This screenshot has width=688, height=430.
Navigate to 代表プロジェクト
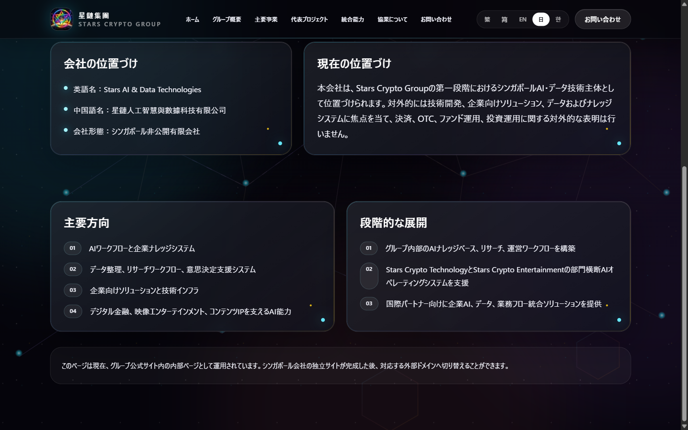309,20
